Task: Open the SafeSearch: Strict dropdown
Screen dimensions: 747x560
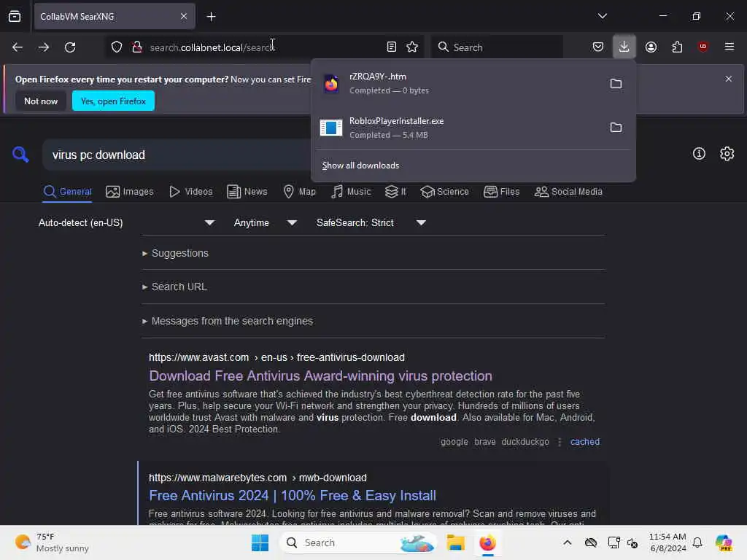Action: click(371, 222)
